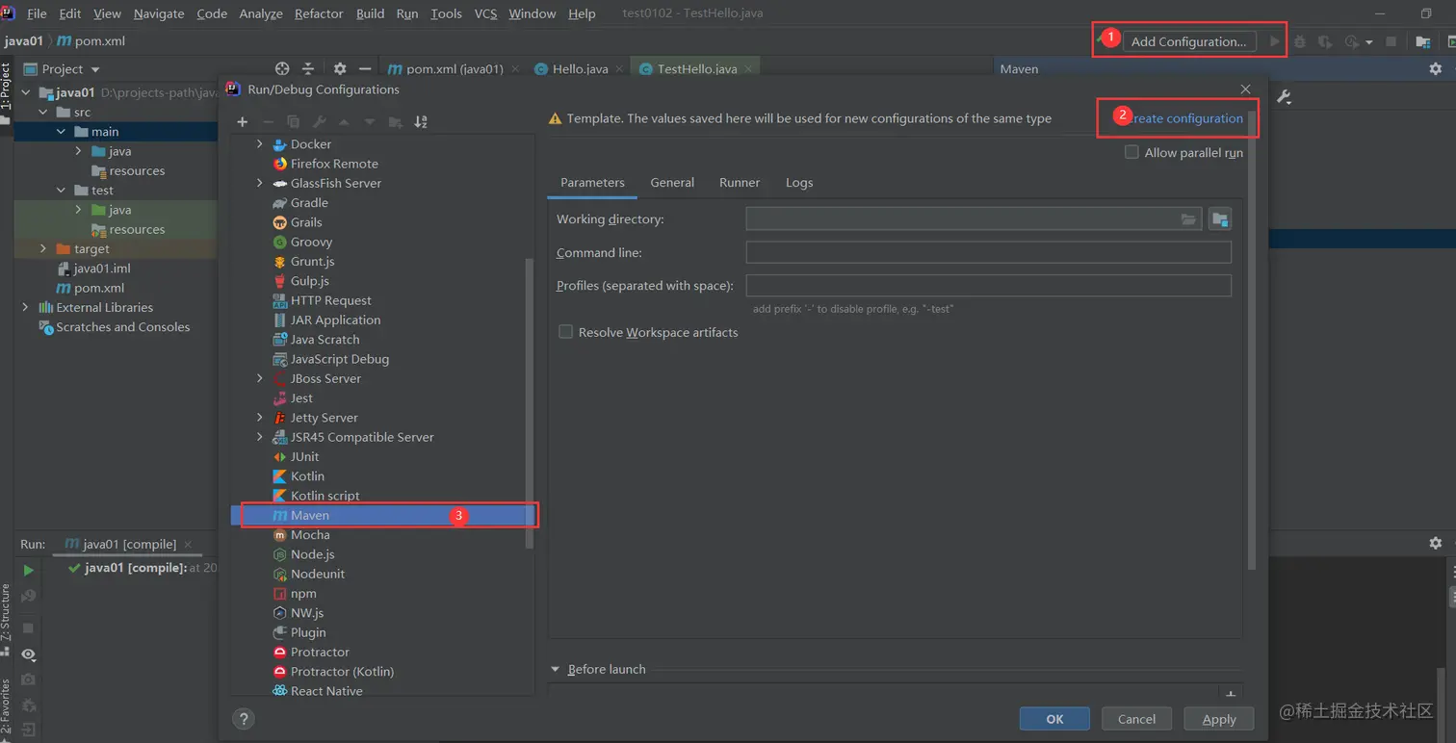The image size is (1456, 743).
Task: Enable Allow parallel run checkbox
Action: (x=1131, y=152)
